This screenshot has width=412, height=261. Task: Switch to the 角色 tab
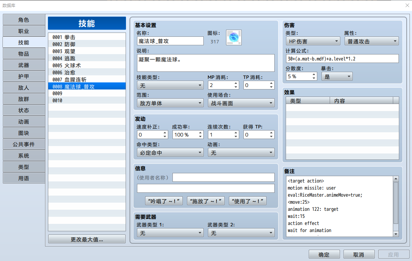click(24, 20)
